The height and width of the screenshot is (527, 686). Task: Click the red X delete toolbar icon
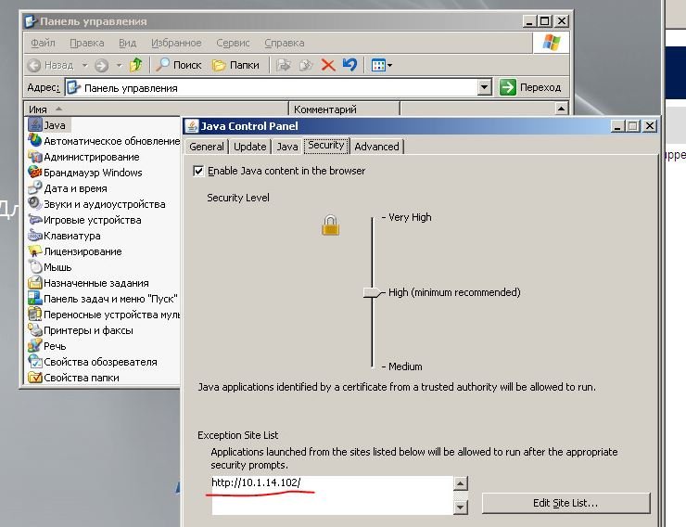(x=328, y=65)
